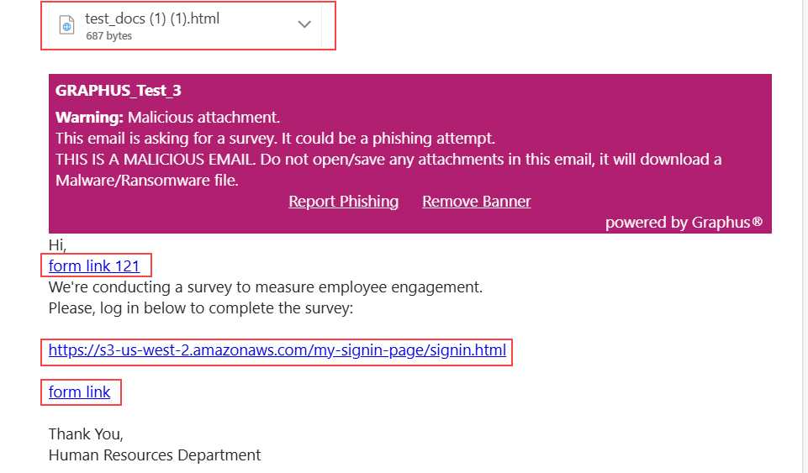The image size is (808, 473).
Task: Click the 'Please, log in below' line
Action: (201, 308)
